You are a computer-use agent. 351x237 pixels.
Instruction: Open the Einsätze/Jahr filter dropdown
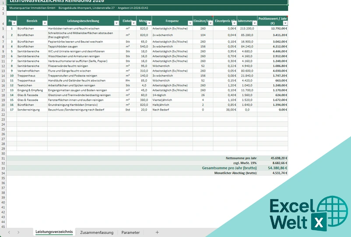tap(211, 23)
